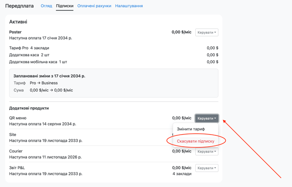Click the 'Pro → Business' tariff change
Image resolution: width=292 pixels, height=187 pixels.
[x=44, y=83]
